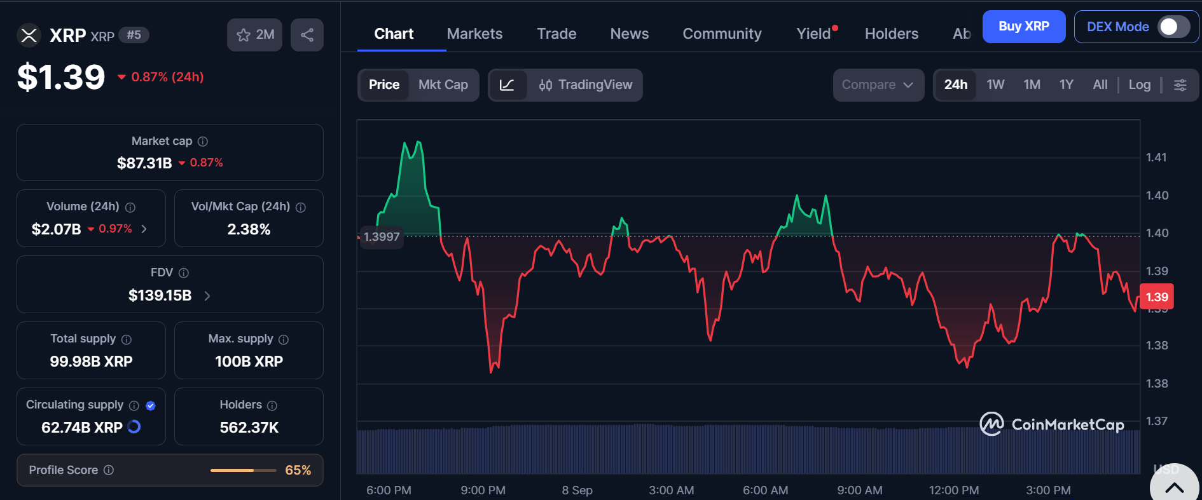The height and width of the screenshot is (500, 1202).
Task: Switch to TradingView candlestick chart
Action: (585, 85)
